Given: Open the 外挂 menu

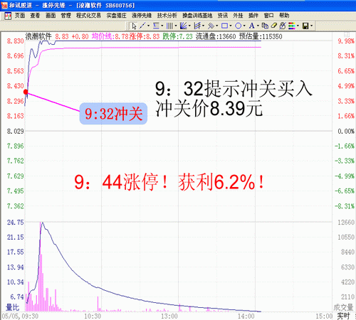Looking at the screenshot, I should (238, 16).
